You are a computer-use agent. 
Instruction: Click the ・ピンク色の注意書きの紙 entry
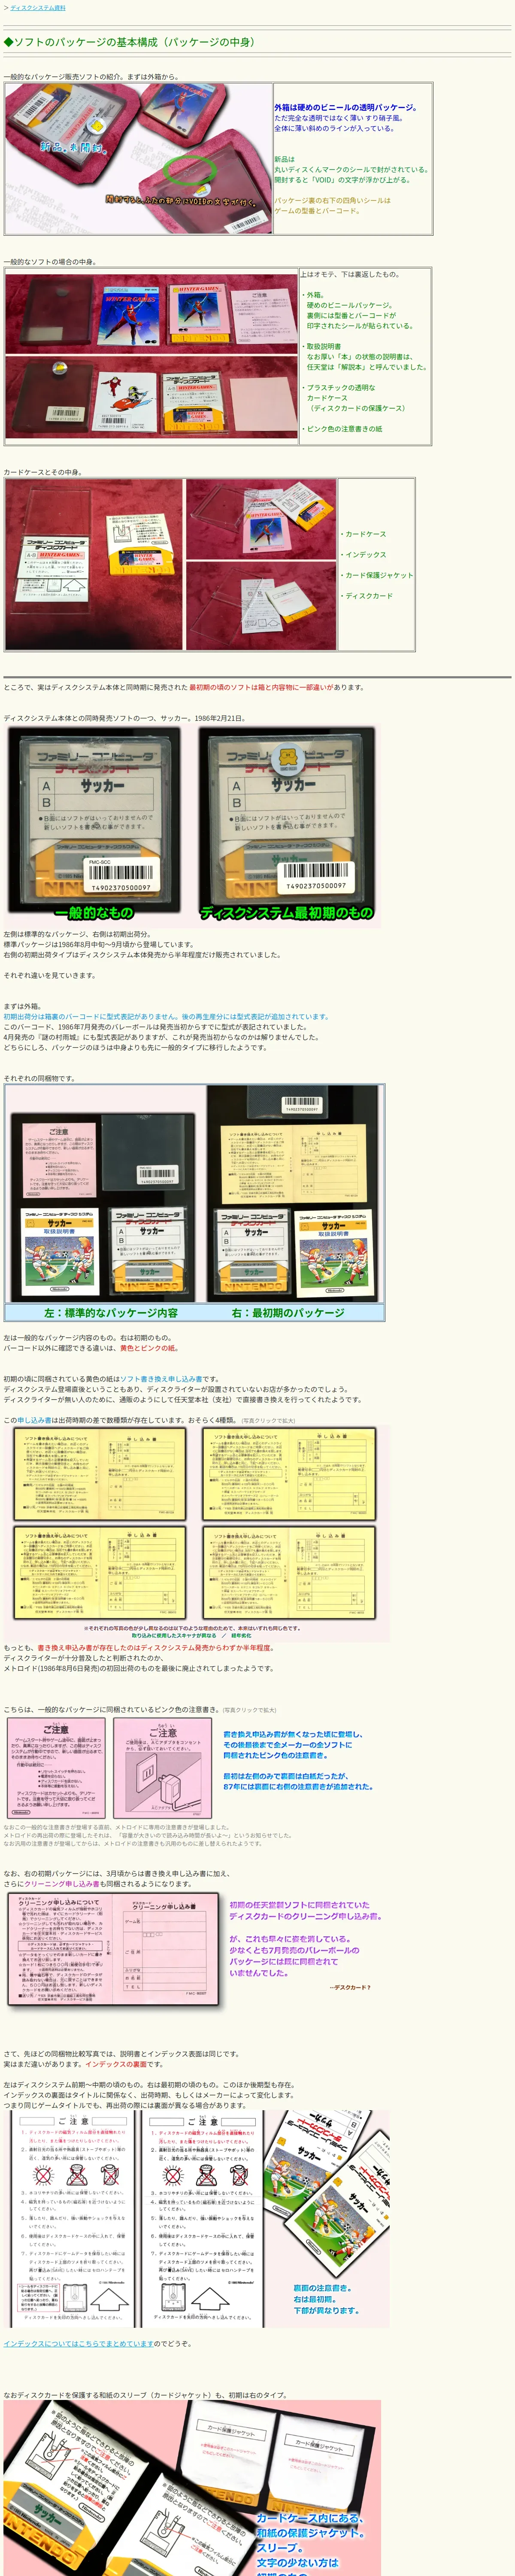(342, 429)
